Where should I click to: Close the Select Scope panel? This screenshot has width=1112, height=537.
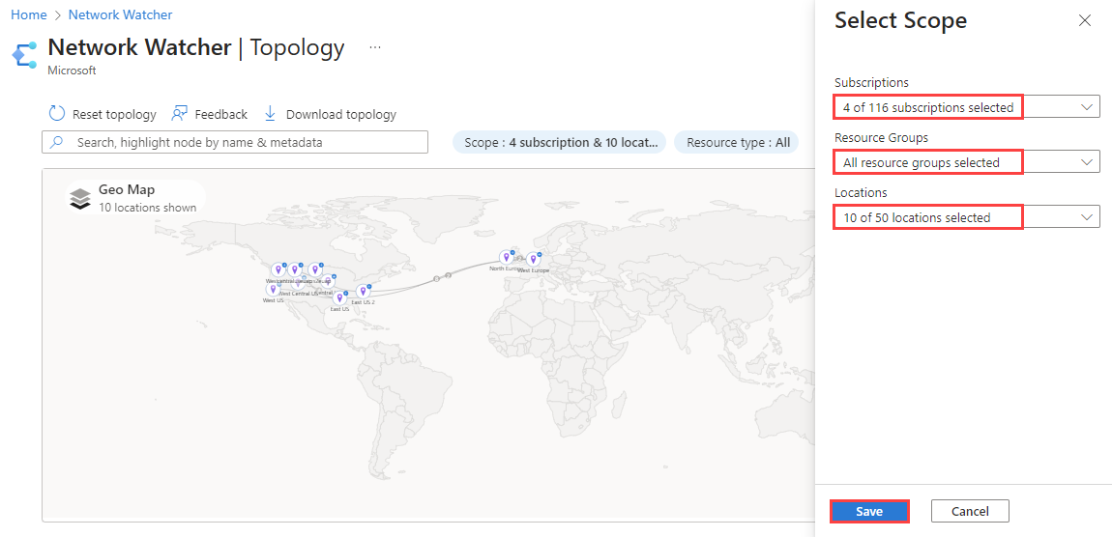pos(1084,20)
